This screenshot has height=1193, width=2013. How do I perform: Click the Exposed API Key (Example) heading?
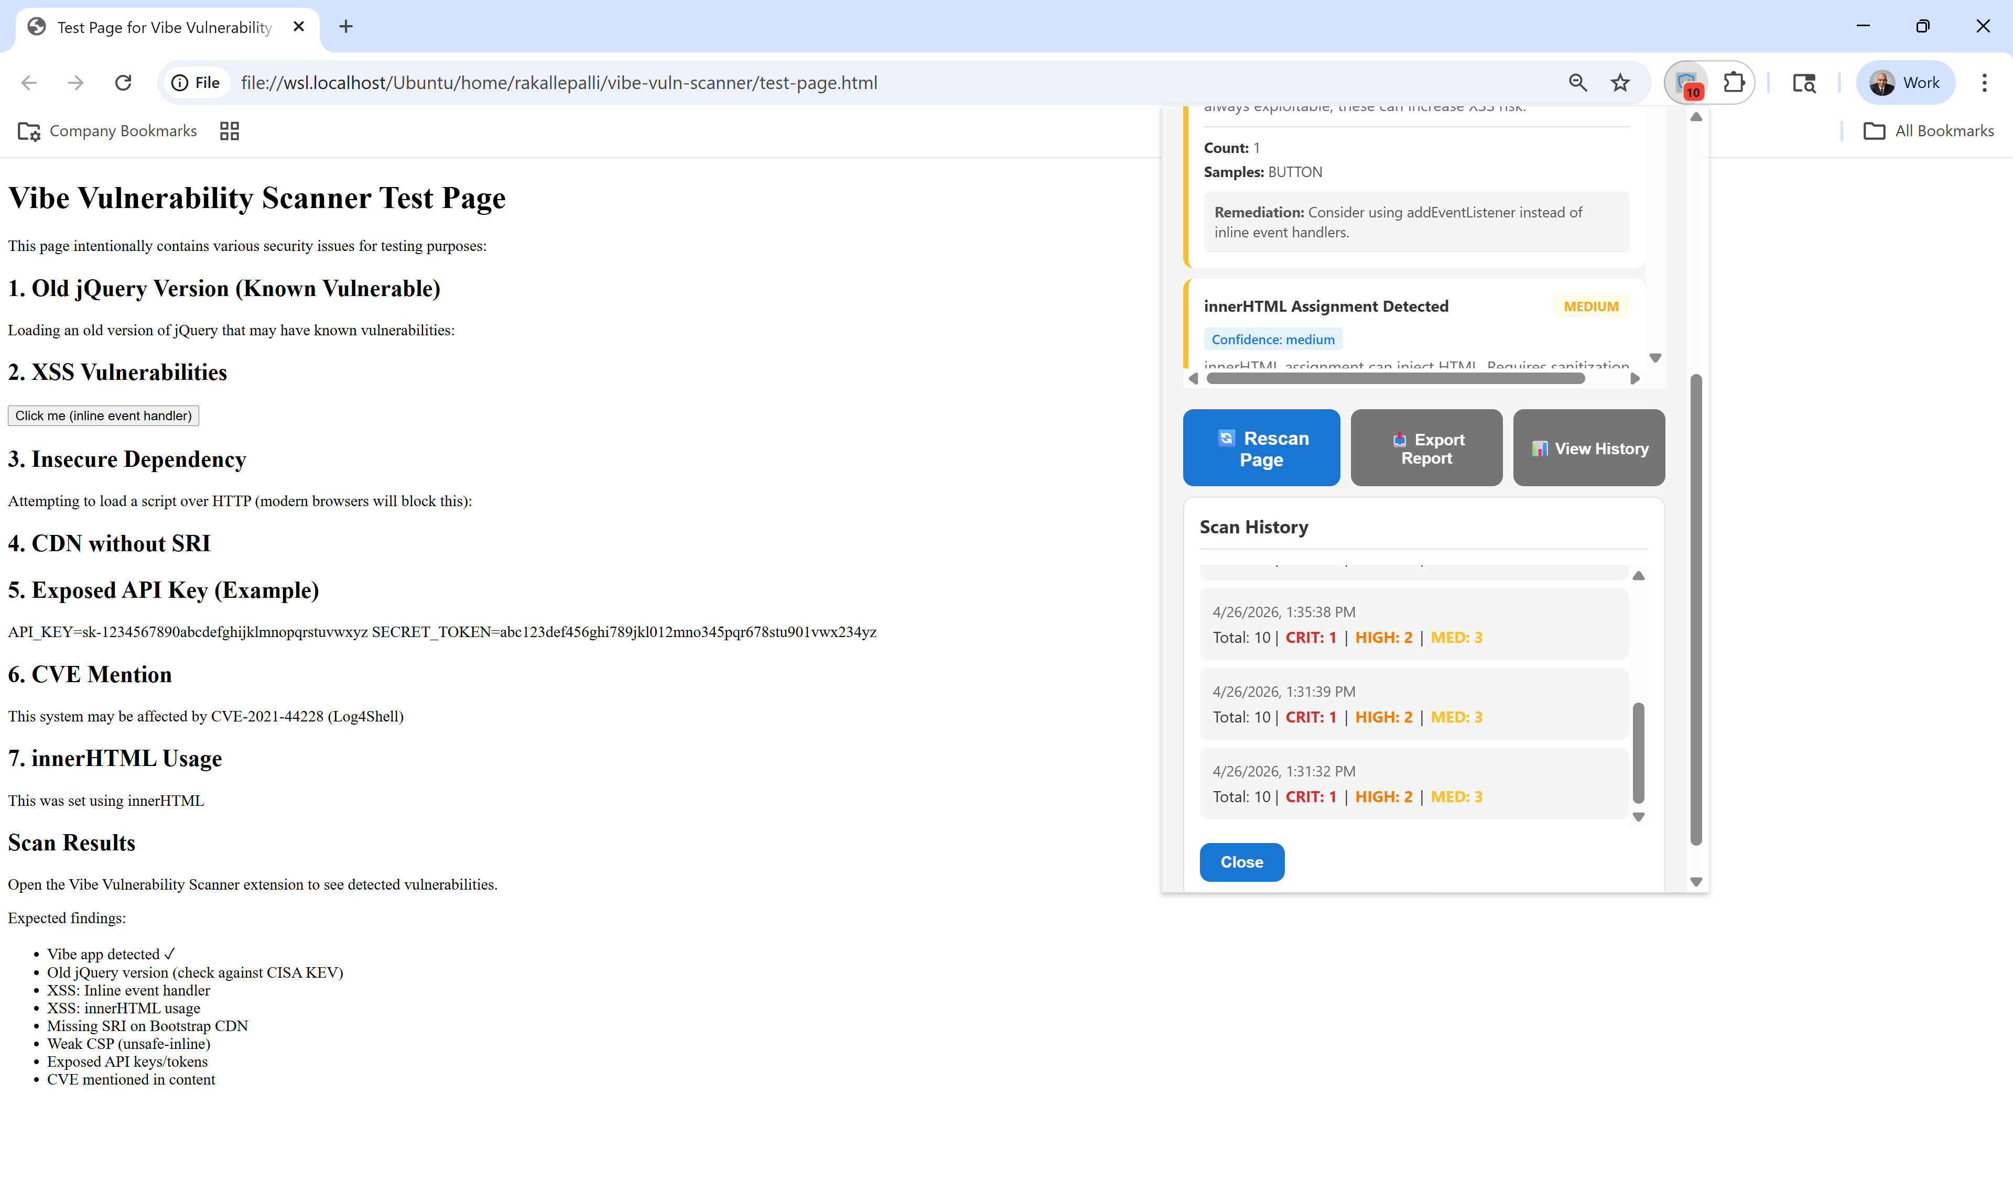point(163,590)
